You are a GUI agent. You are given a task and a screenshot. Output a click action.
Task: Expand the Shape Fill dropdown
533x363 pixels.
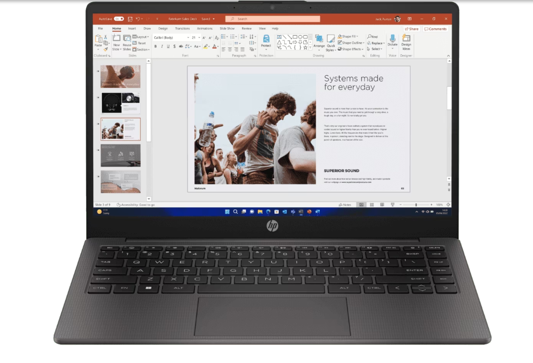(x=350, y=37)
